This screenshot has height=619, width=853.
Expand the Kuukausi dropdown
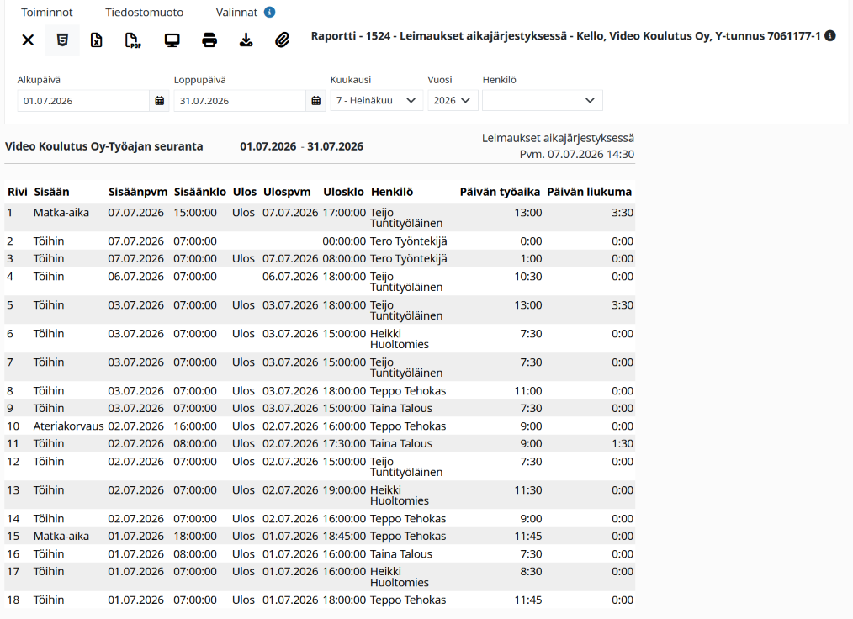[377, 101]
